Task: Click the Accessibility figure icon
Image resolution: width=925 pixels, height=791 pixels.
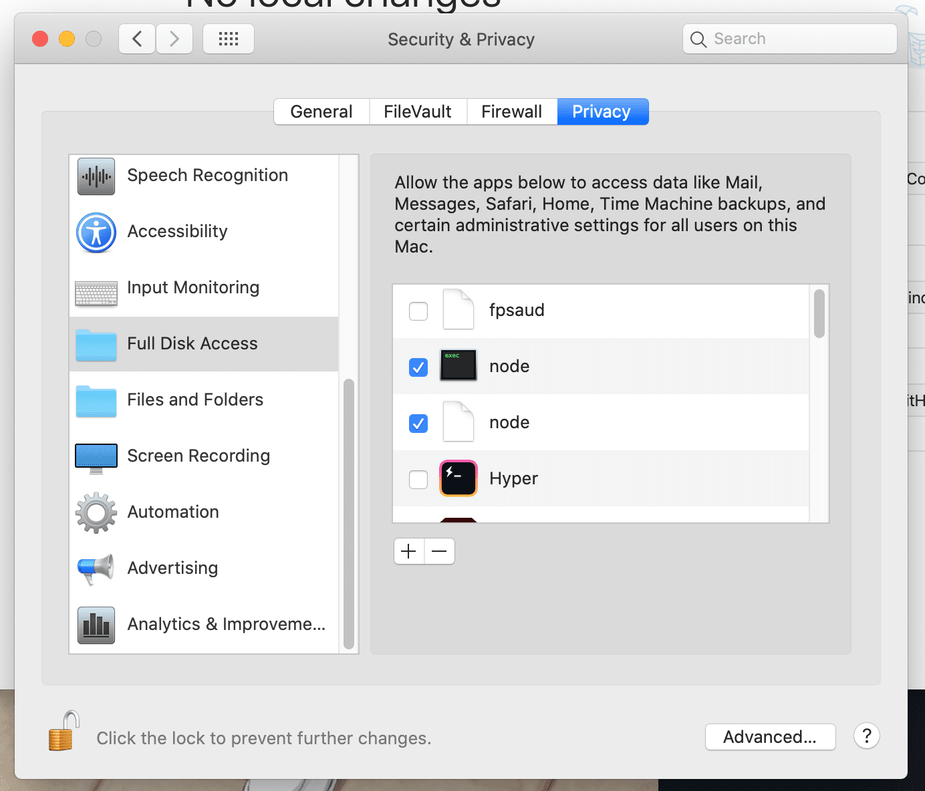Action: pyautogui.click(x=96, y=232)
